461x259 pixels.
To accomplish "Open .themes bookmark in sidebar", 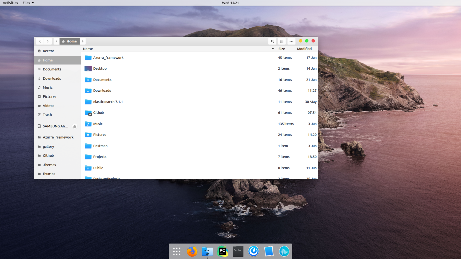I will tap(57, 165).
